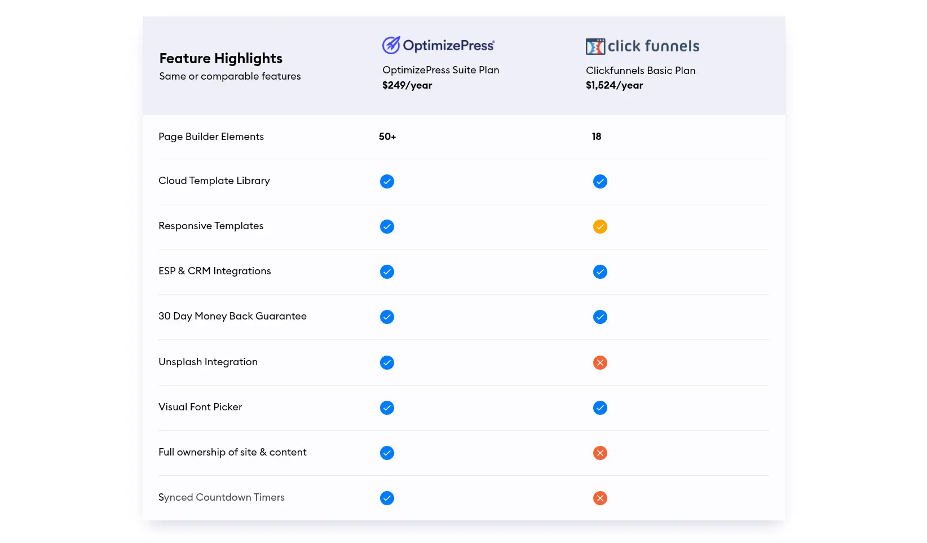
Task: Expand the Responsive Templates feature row
Action: (211, 226)
